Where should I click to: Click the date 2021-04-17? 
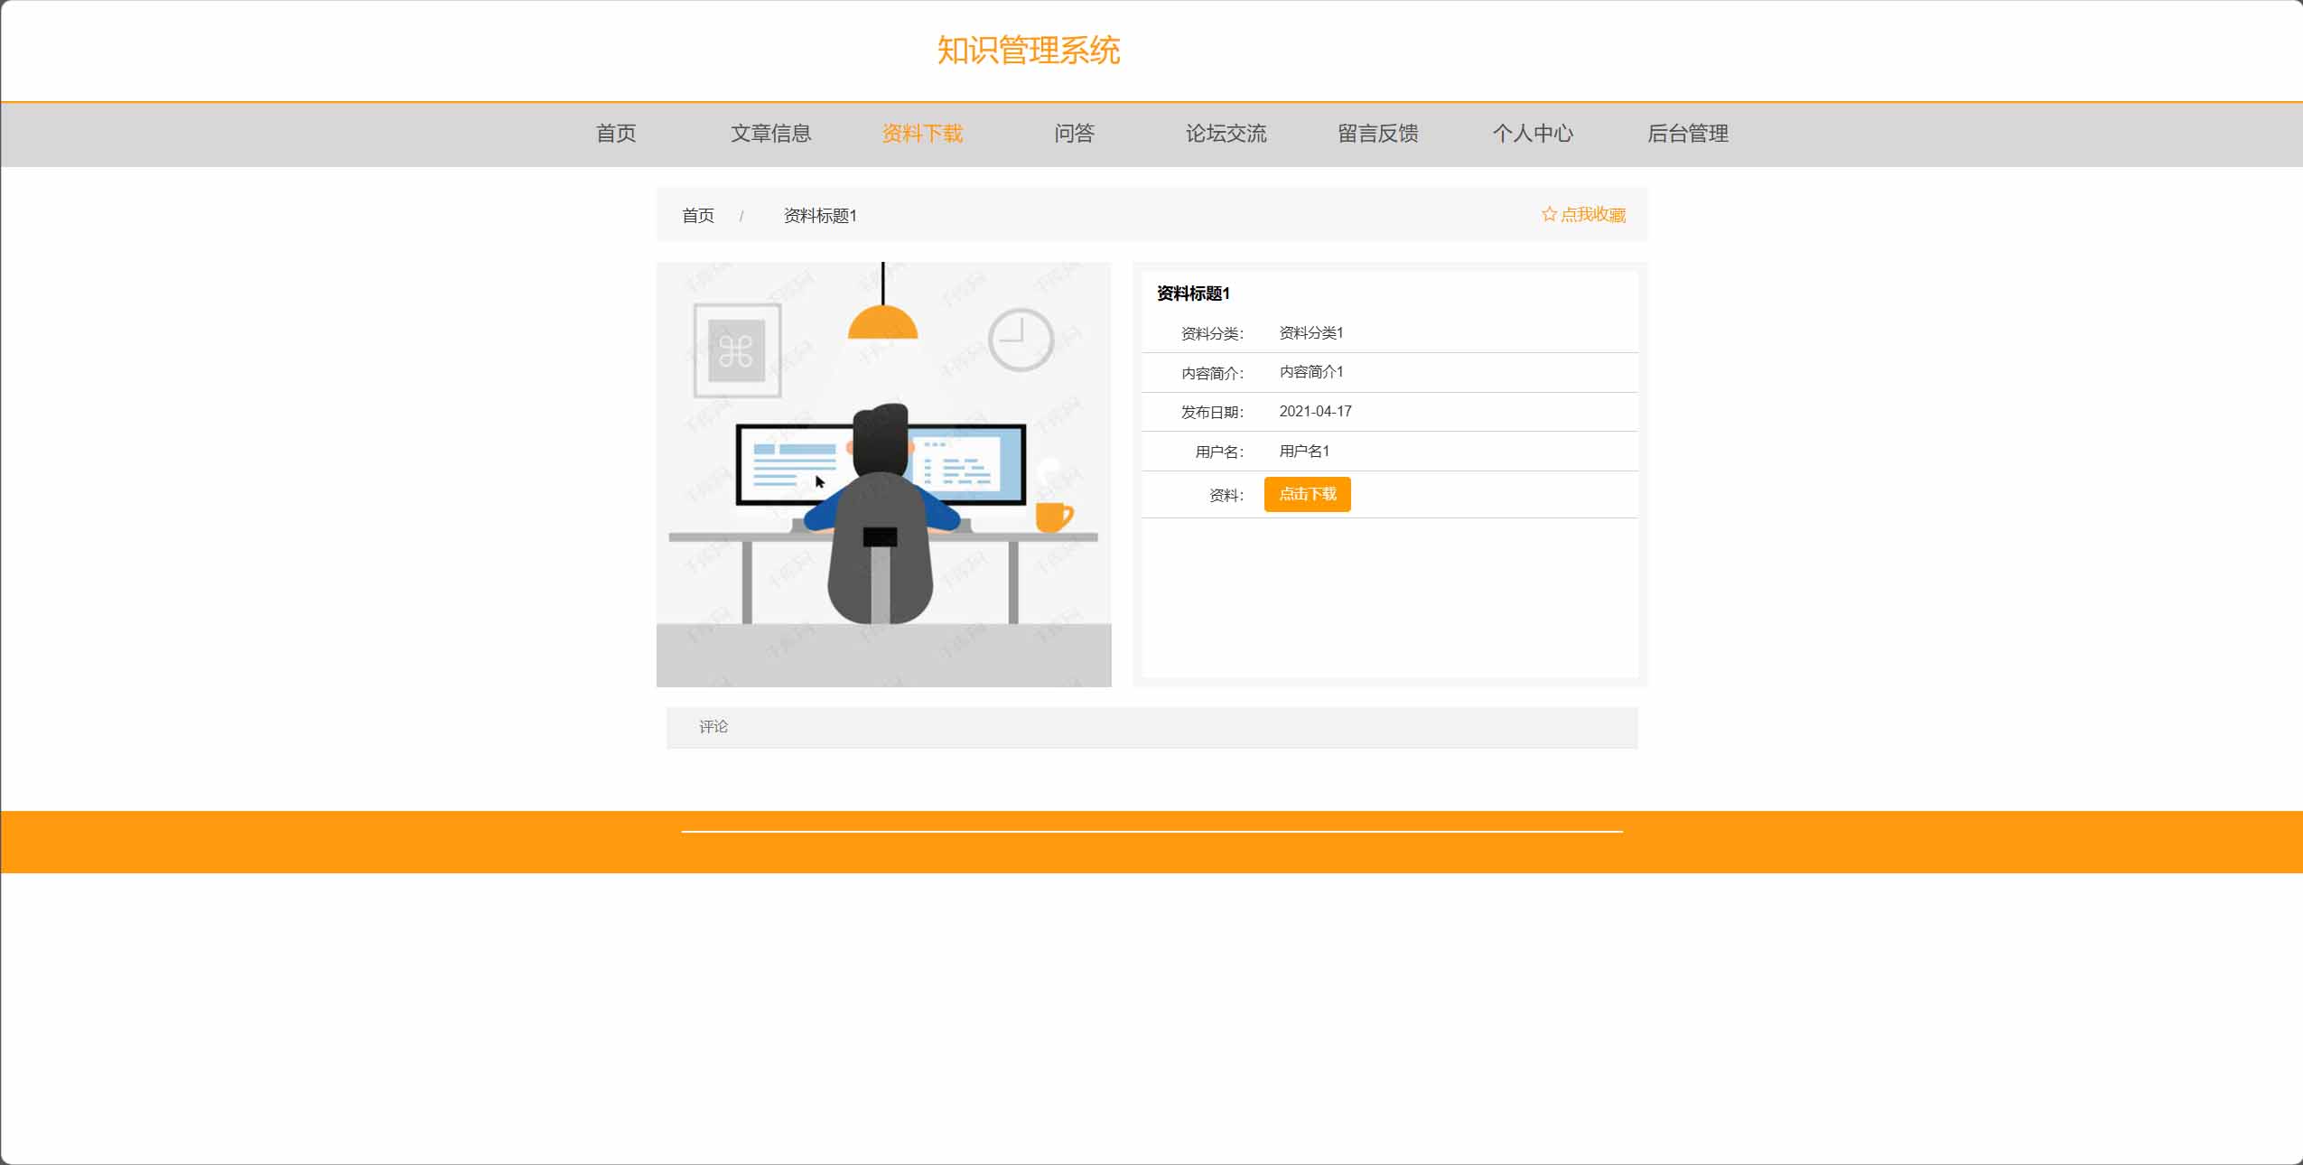click(x=1315, y=412)
